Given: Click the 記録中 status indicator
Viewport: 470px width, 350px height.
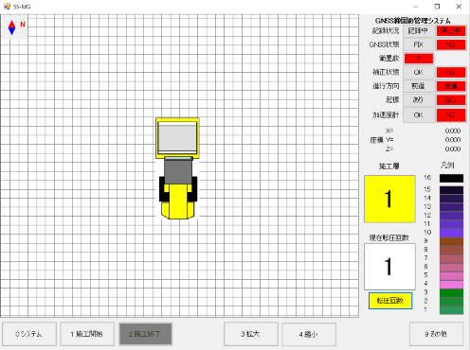Looking at the screenshot, I should pos(418,31).
